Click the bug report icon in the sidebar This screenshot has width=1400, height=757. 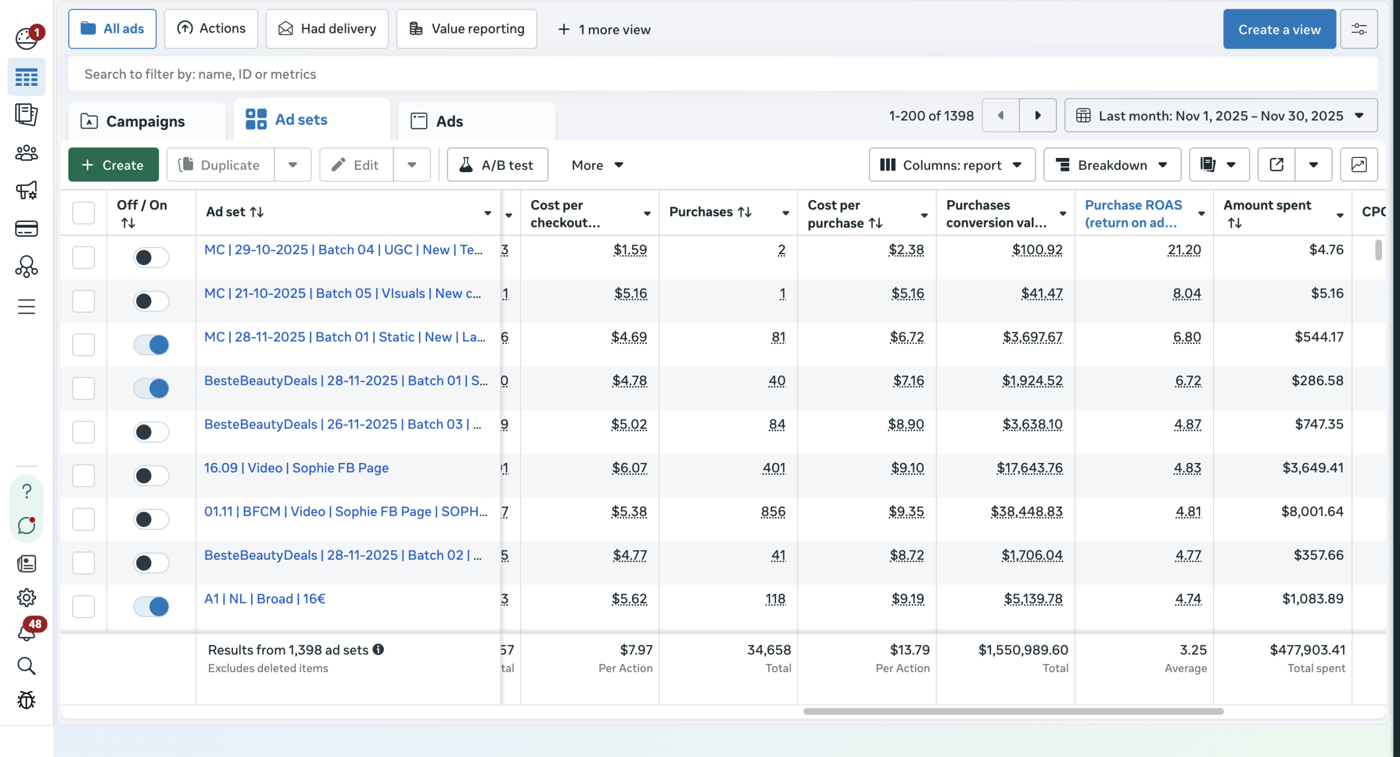[26, 700]
